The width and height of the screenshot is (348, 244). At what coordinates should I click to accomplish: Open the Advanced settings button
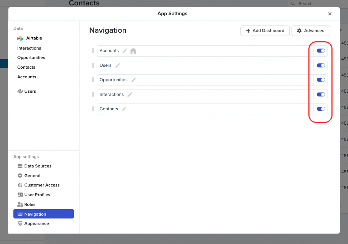point(311,31)
